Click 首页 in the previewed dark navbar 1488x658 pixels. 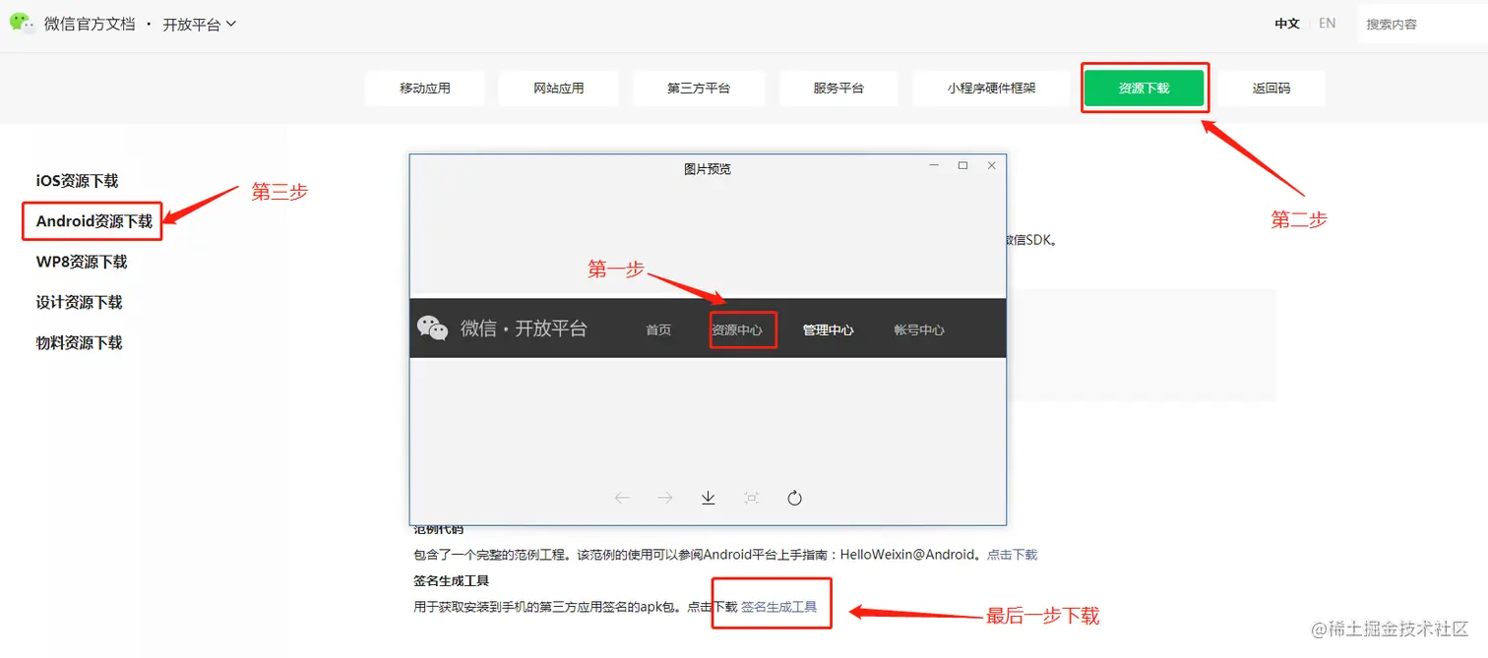pyautogui.click(x=658, y=329)
